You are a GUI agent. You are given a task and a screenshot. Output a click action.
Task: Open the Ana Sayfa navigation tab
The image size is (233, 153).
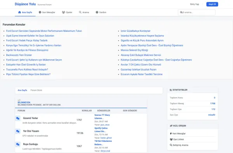tap(25, 12)
